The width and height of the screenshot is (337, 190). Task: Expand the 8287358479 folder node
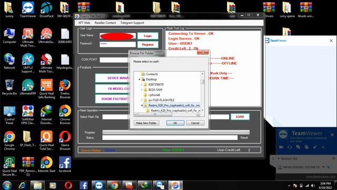[142, 84]
